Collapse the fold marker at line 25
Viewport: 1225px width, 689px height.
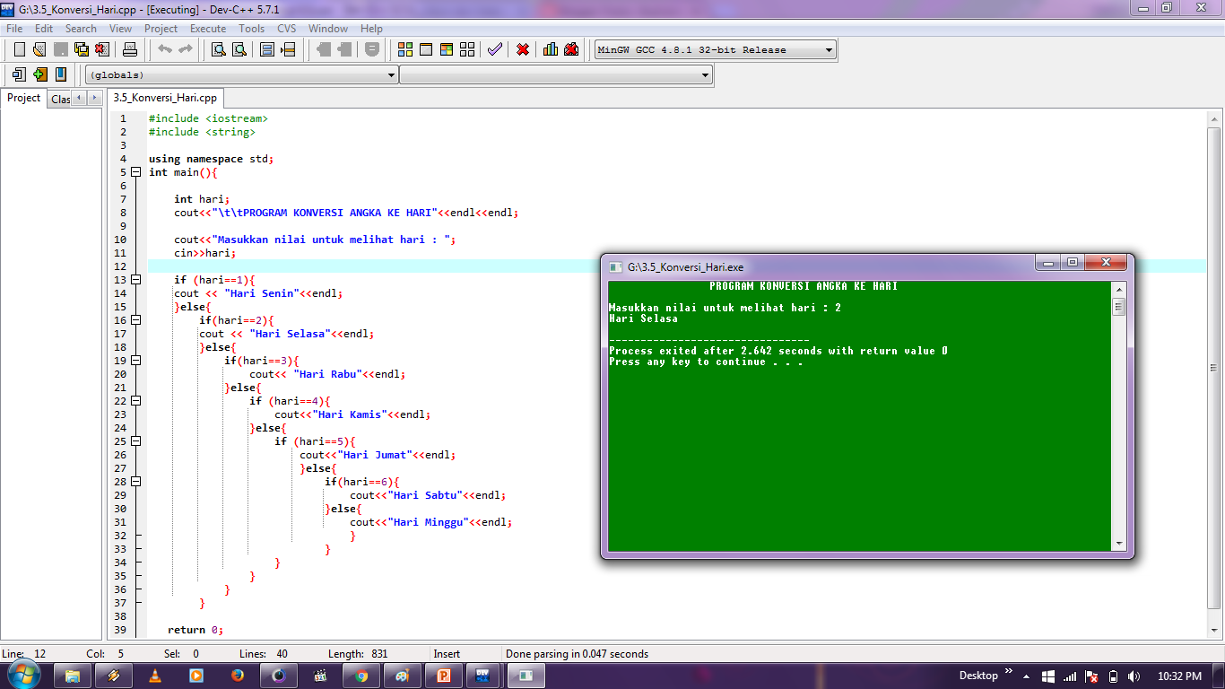(135, 441)
